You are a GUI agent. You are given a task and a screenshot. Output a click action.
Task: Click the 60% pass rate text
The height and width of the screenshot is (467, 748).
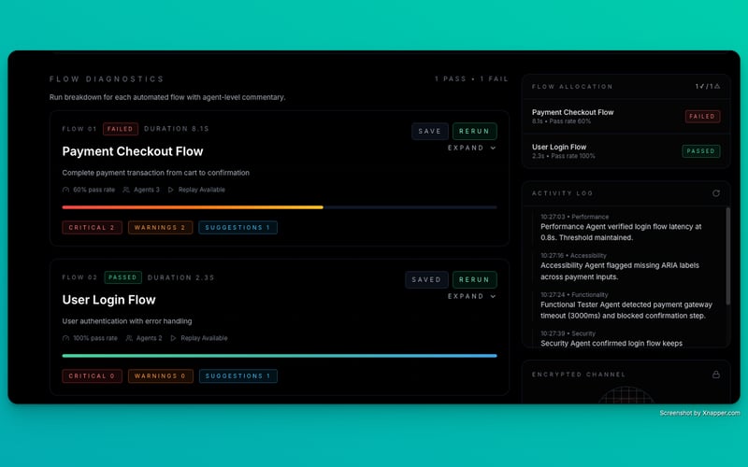94,190
